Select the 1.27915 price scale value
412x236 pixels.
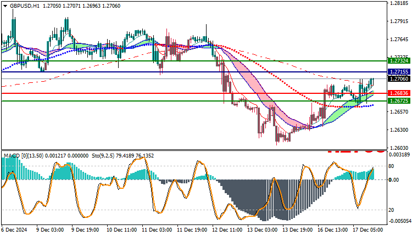pyautogui.click(x=399, y=21)
